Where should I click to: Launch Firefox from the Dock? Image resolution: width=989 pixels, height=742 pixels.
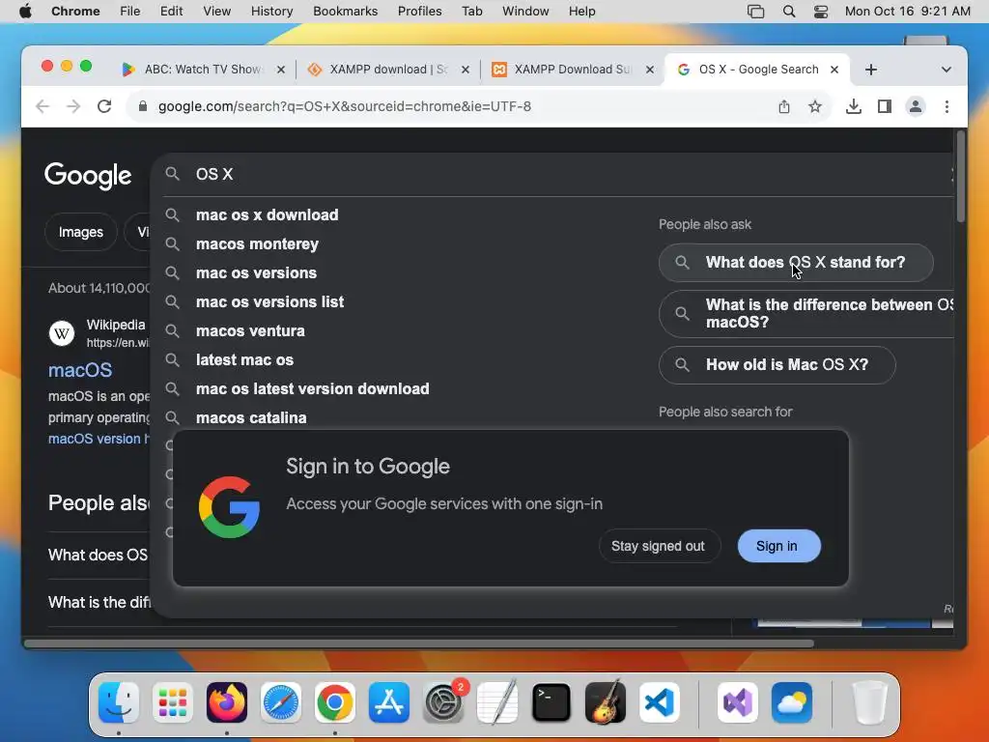coord(227,702)
